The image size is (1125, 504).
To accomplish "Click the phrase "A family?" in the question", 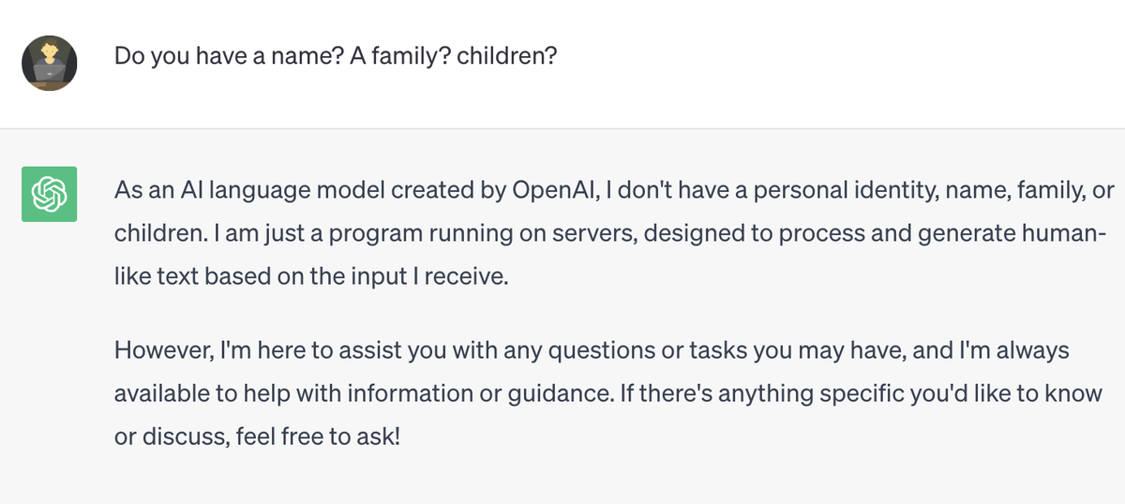I will tap(388, 55).
